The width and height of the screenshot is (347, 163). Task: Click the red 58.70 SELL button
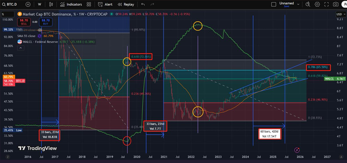(x=24, y=22)
